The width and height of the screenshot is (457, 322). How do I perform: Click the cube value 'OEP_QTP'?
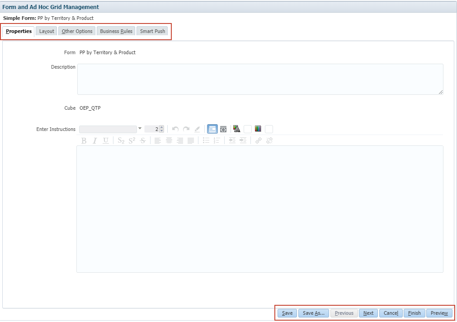click(x=90, y=108)
